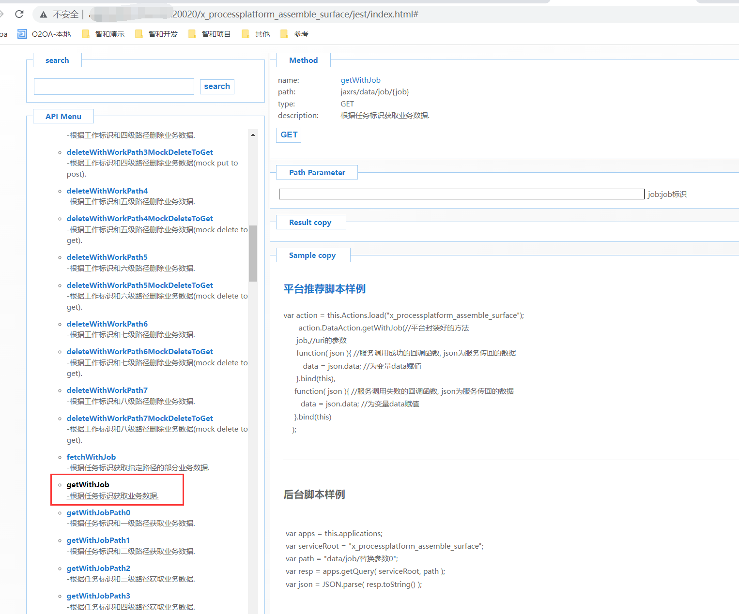Click the GET request button
The image size is (739, 614).
[289, 135]
